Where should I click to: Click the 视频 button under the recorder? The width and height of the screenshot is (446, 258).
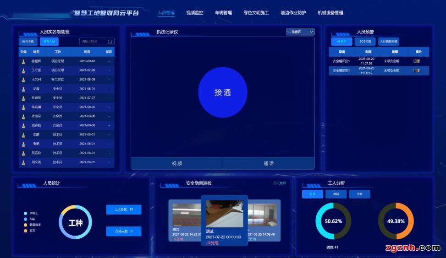[x=177, y=163]
